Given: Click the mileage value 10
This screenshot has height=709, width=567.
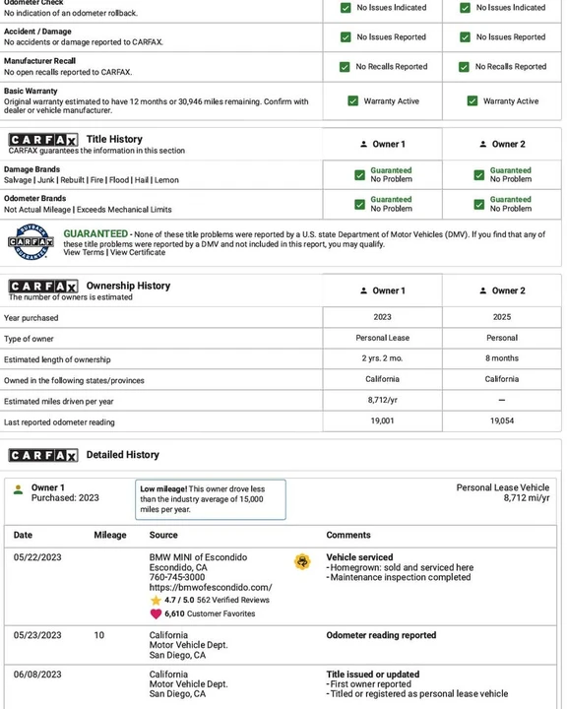Looking at the screenshot, I should pos(99,635).
